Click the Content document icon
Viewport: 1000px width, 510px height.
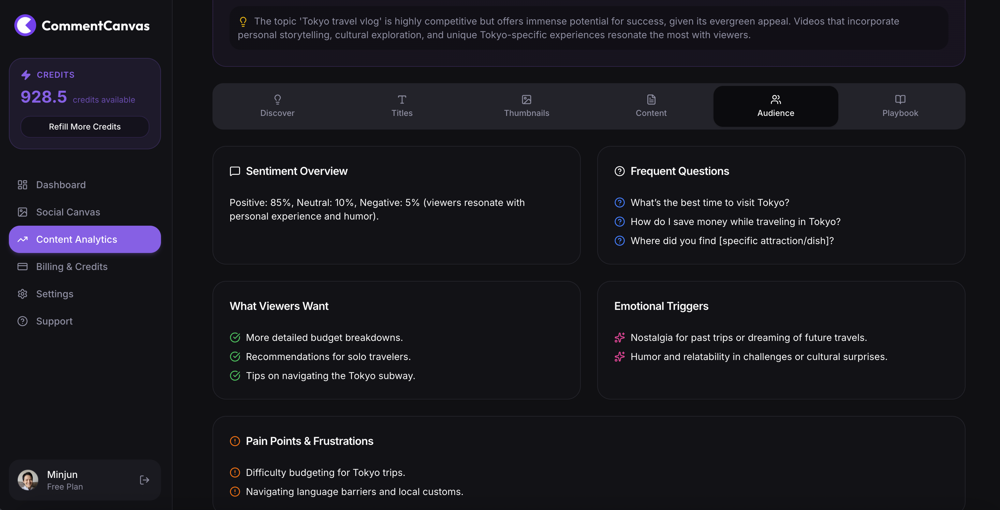[651, 100]
